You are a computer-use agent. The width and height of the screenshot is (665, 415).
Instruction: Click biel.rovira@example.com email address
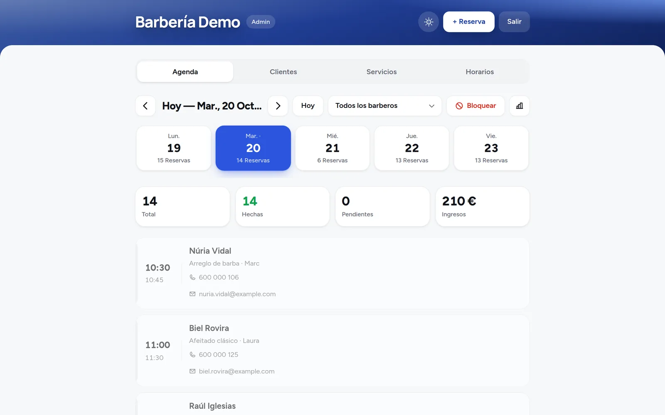pyautogui.click(x=236, y=371)
